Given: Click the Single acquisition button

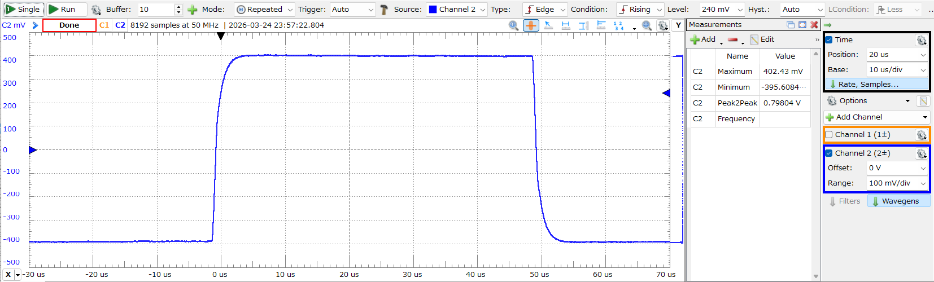Looking at the screenshot, I should pyautogui.click(x=23, y=9).
